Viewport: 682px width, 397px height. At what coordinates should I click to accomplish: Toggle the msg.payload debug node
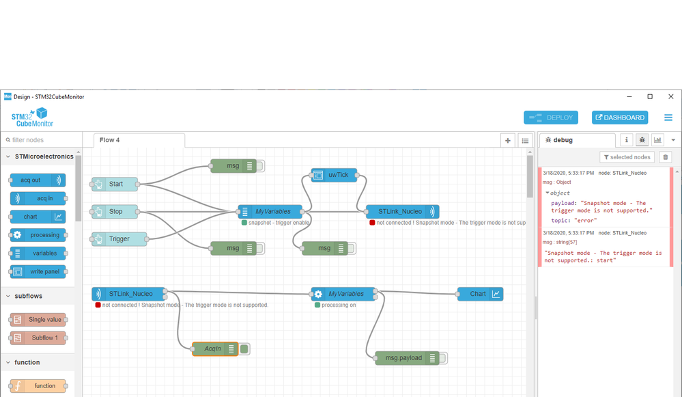coord(443,358)
